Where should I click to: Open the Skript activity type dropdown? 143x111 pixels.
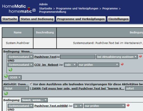[16, 88]
